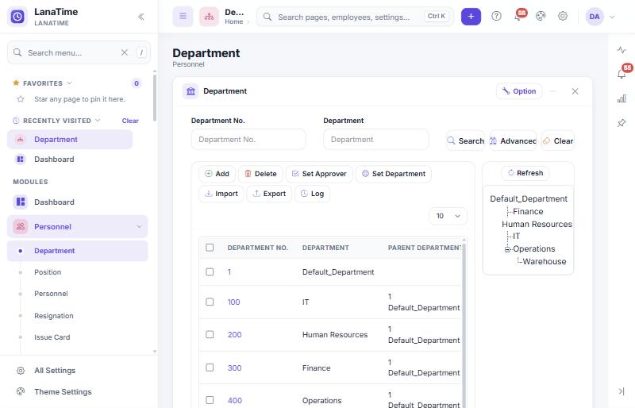Collapse the sidebar with double-chevron icon

(141, 17)
